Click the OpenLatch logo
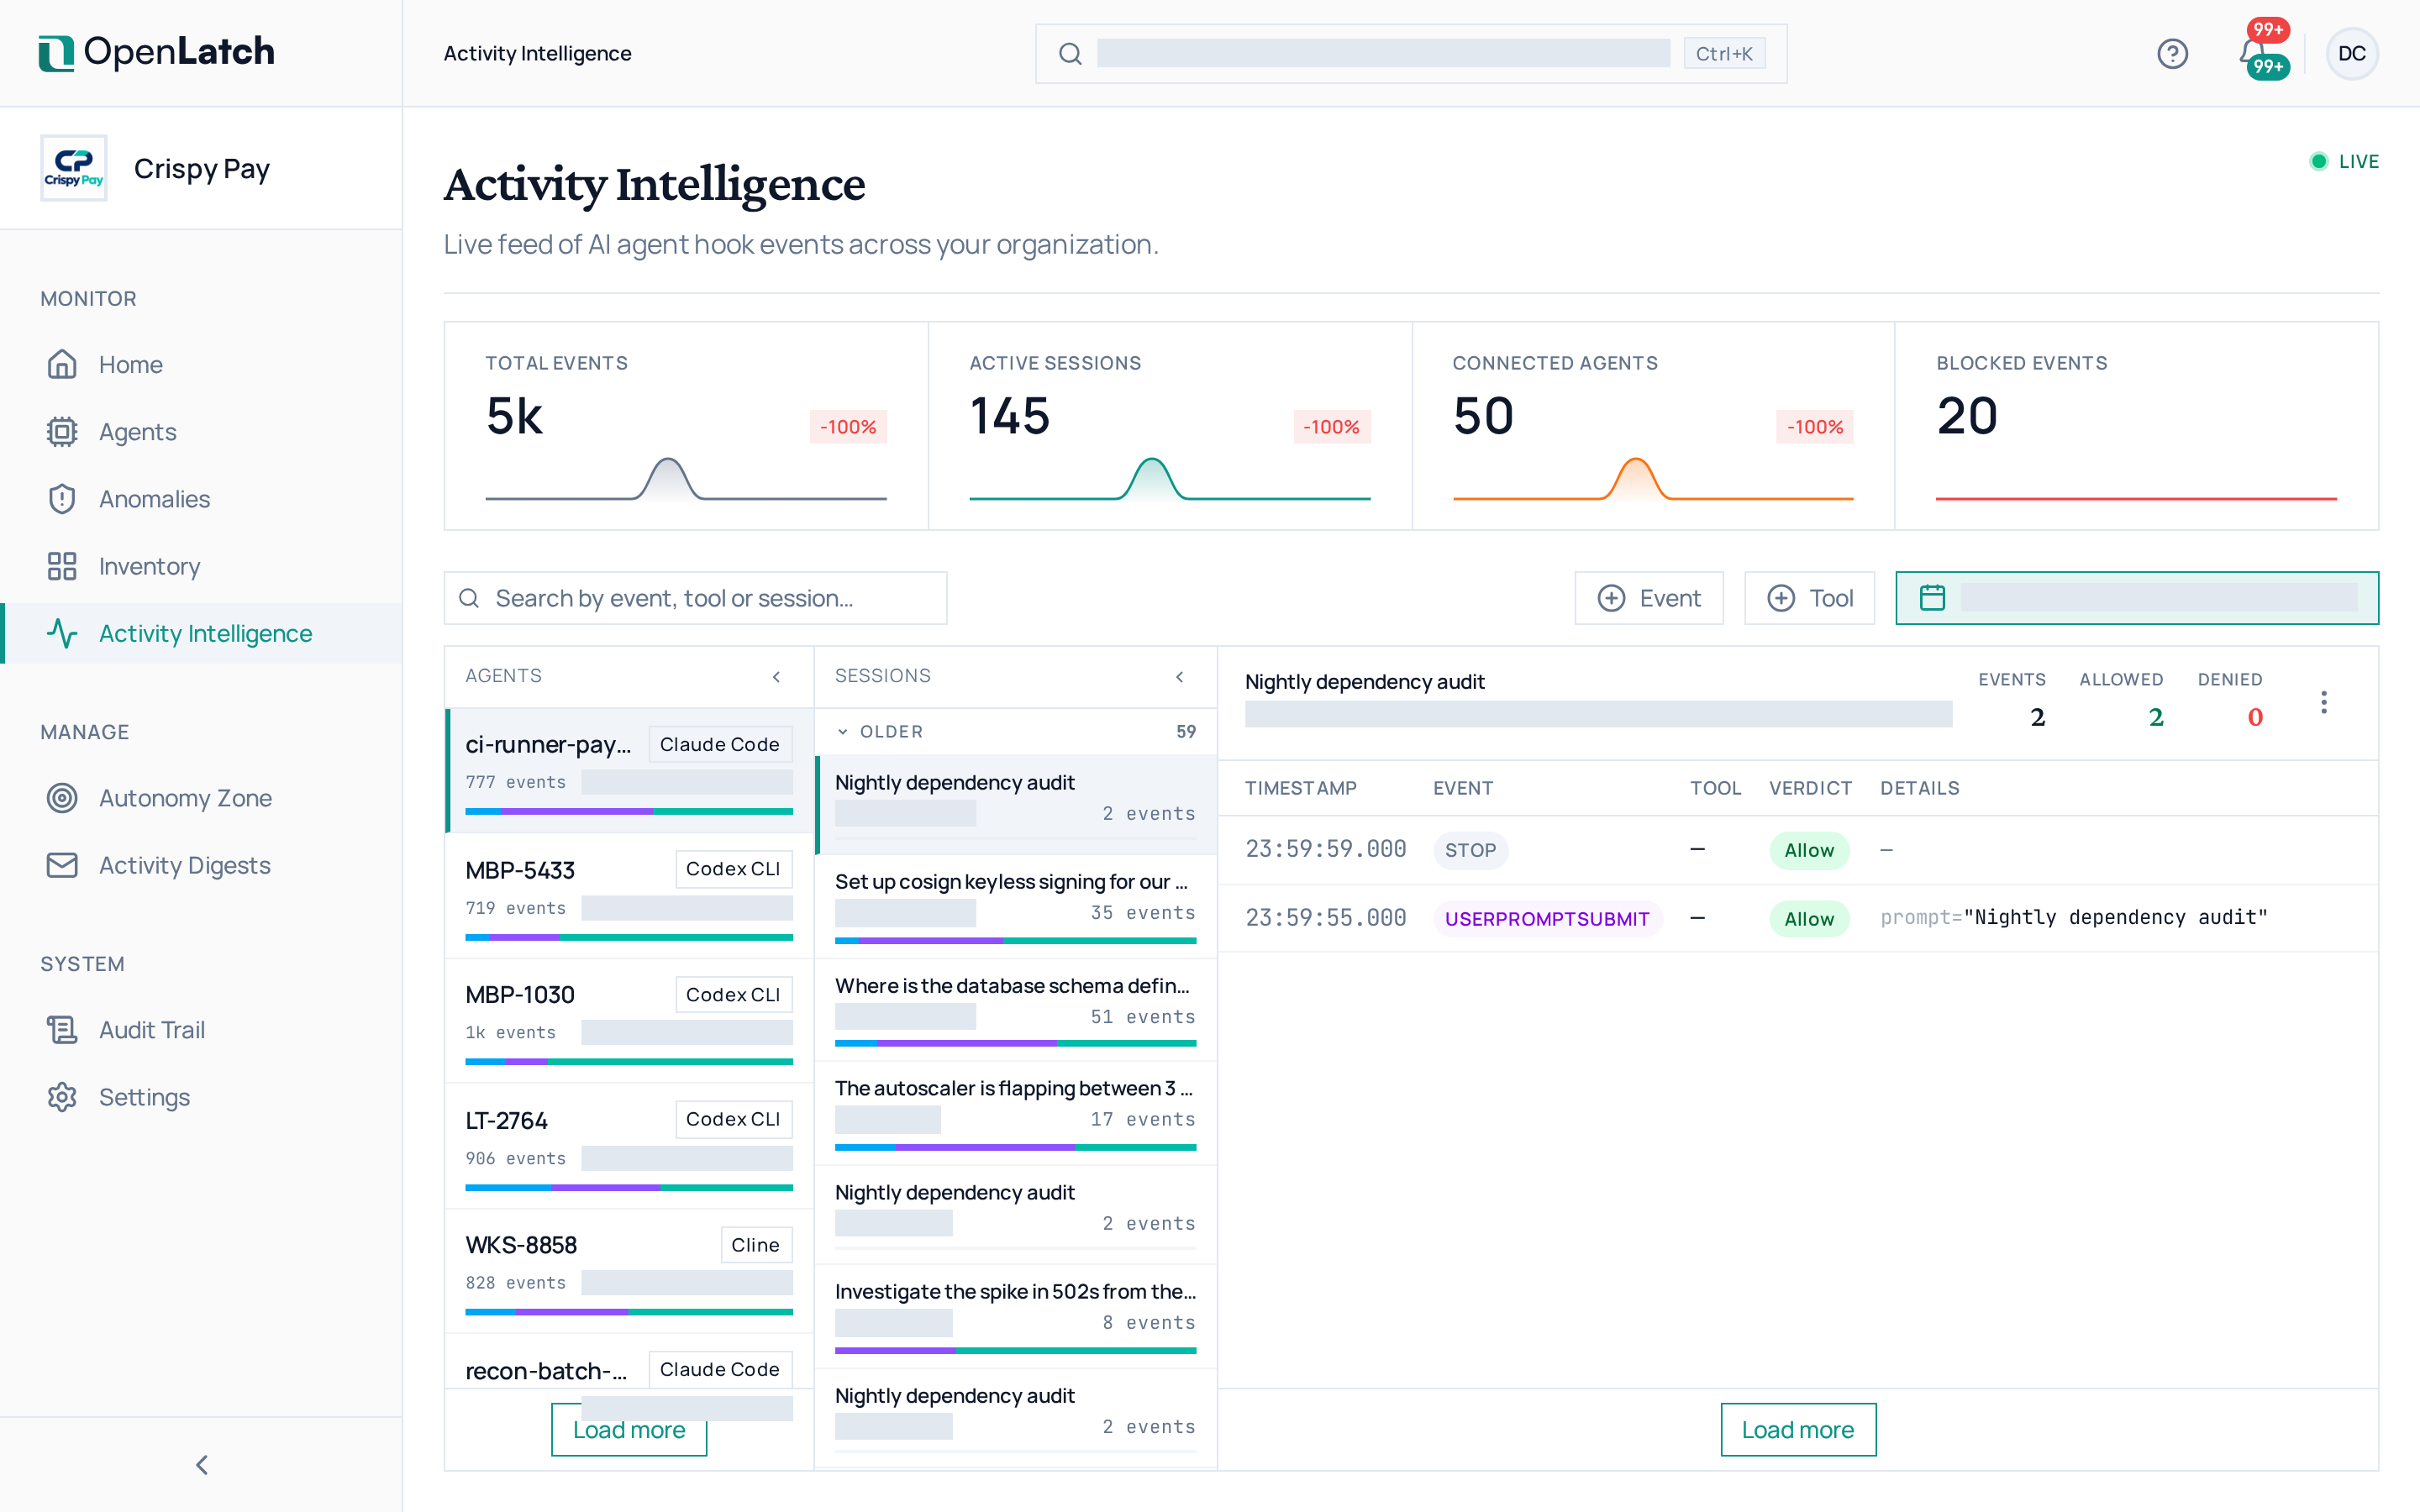Screen dimensions: 2420x1512 click(x=156, y=52)
